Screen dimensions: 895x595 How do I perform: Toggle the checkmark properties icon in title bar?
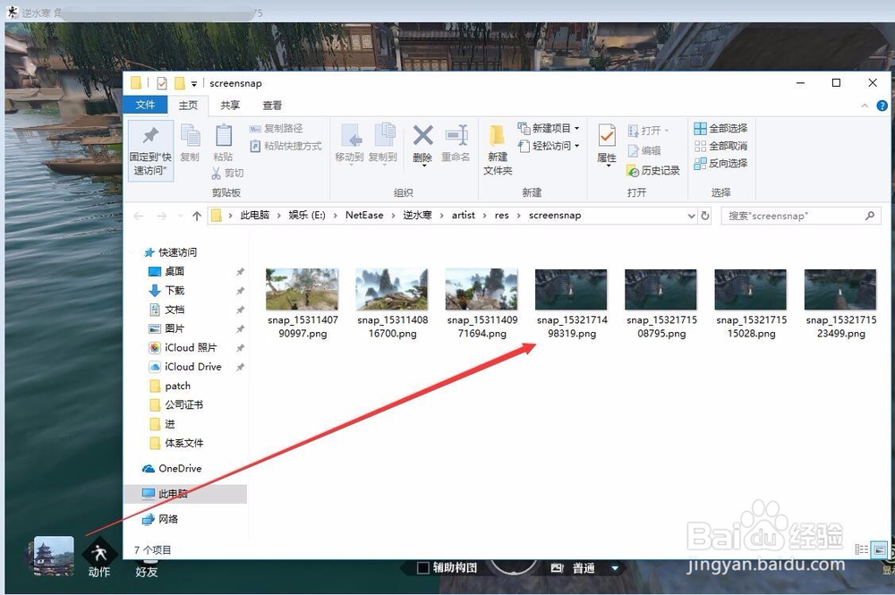tap(162, 83)
